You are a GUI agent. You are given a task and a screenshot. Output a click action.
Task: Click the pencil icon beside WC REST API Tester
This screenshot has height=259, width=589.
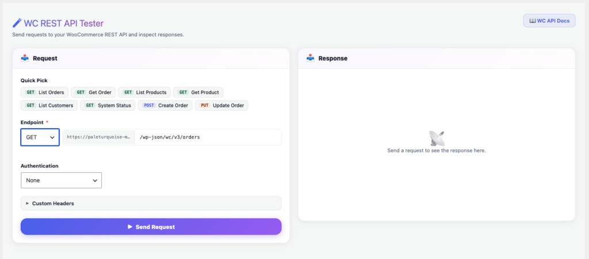point(17,23)
